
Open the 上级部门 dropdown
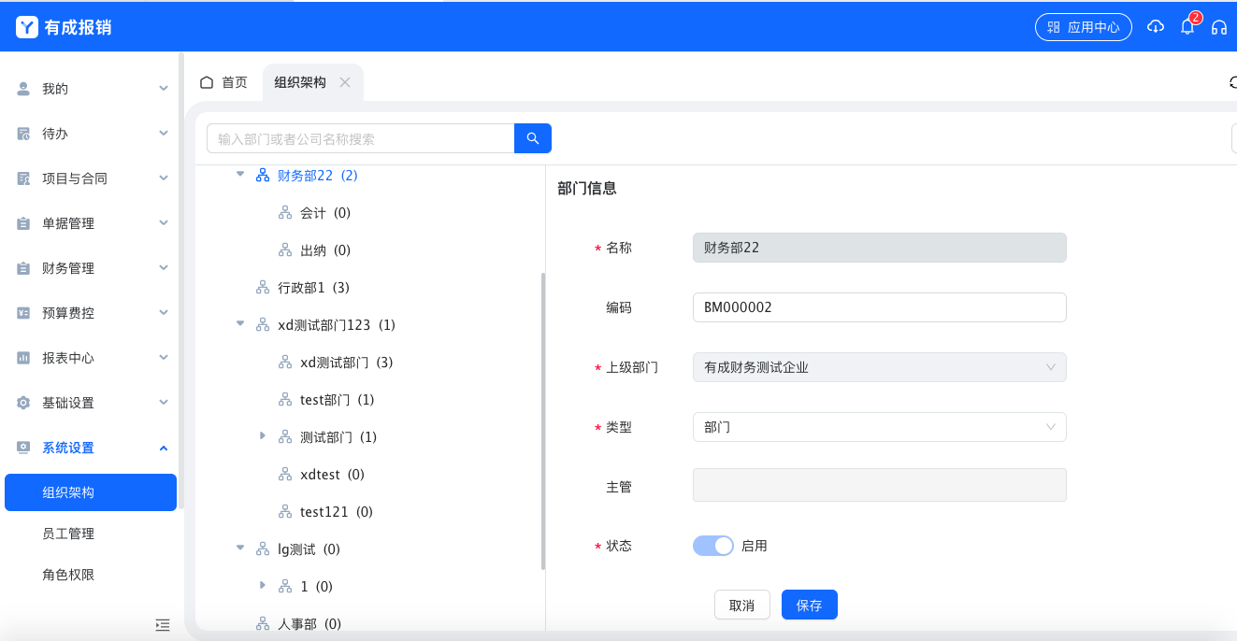click(x=879, y=367)
